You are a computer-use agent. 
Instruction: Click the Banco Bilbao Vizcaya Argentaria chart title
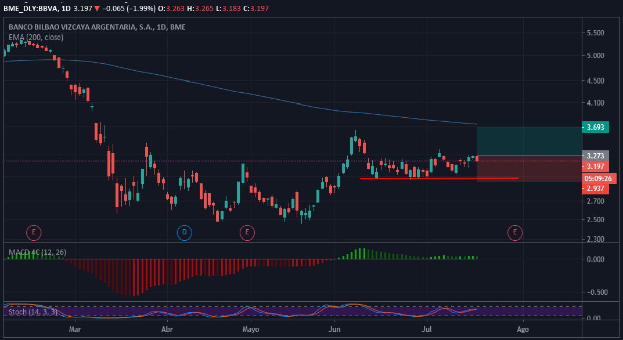pyautogui.click(x=88, y=27)
